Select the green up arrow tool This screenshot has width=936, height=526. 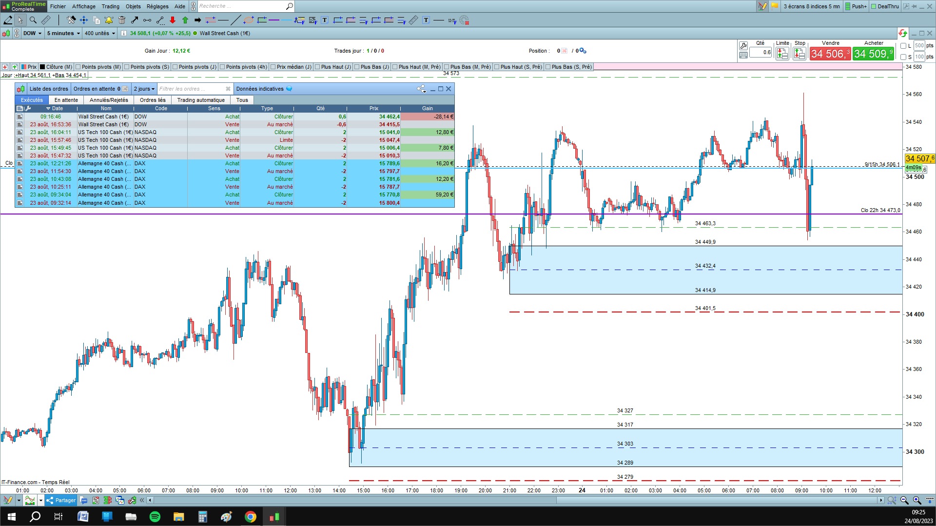(185, 20)
